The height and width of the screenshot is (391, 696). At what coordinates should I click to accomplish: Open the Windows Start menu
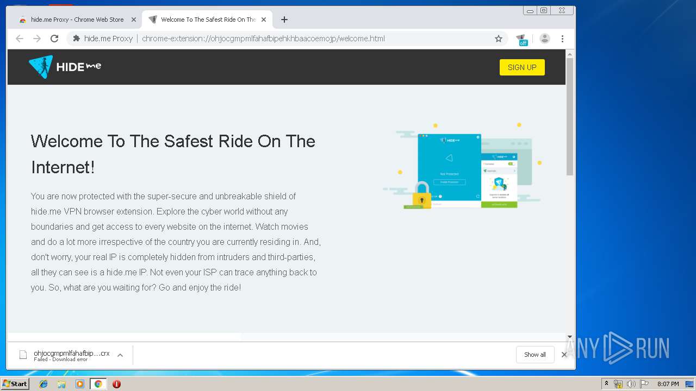(15, 384)
